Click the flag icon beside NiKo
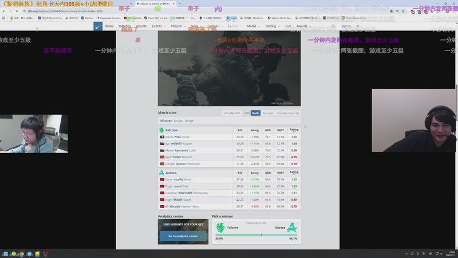The width and height of the screenshot is (458, 258). pyautogui.click(x=162, y=137)
